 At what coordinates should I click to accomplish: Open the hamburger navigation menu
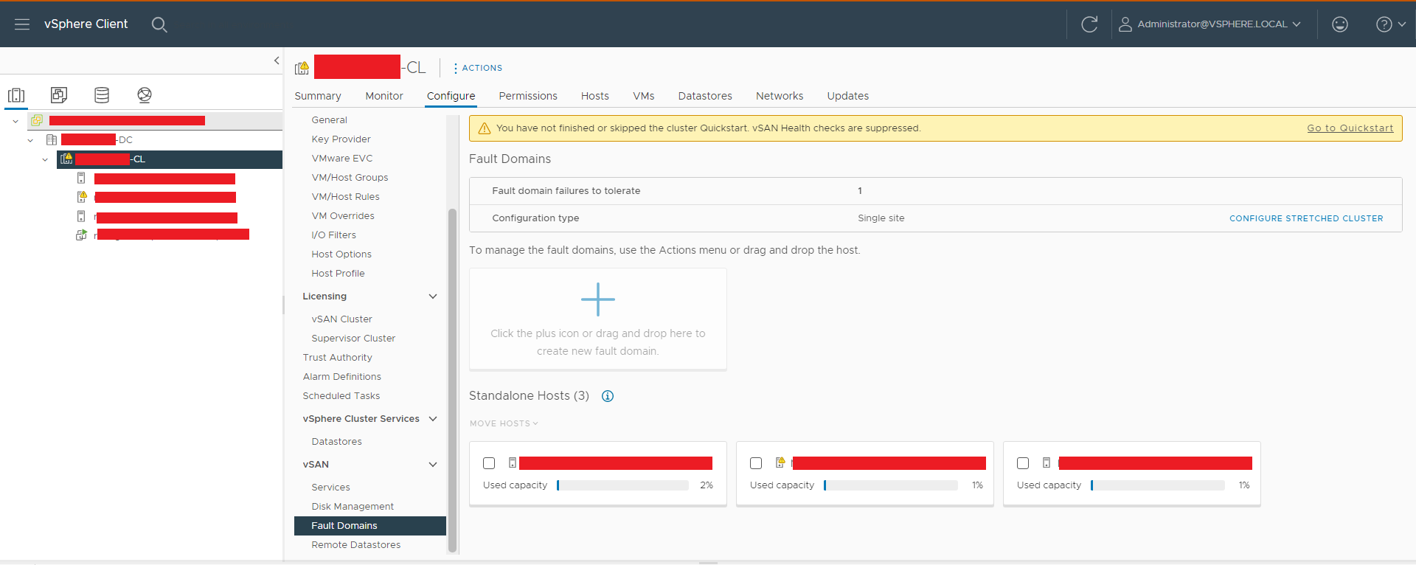[22, 24]
